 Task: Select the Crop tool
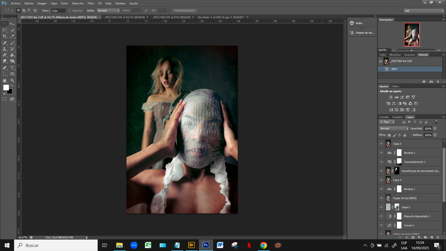click(4, 37)
